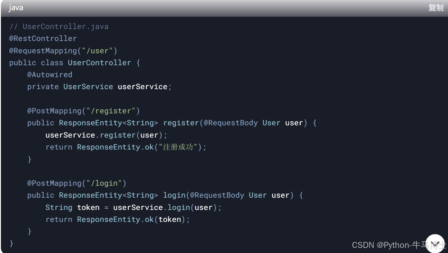This screenshot has height=253, width=448.
Task: Click the @RequestMapping("/user") annotation line
Action: 63,51
